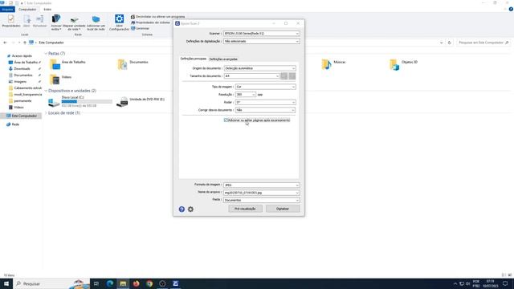Select Computador ribbon tab

[x=27, y=10]
